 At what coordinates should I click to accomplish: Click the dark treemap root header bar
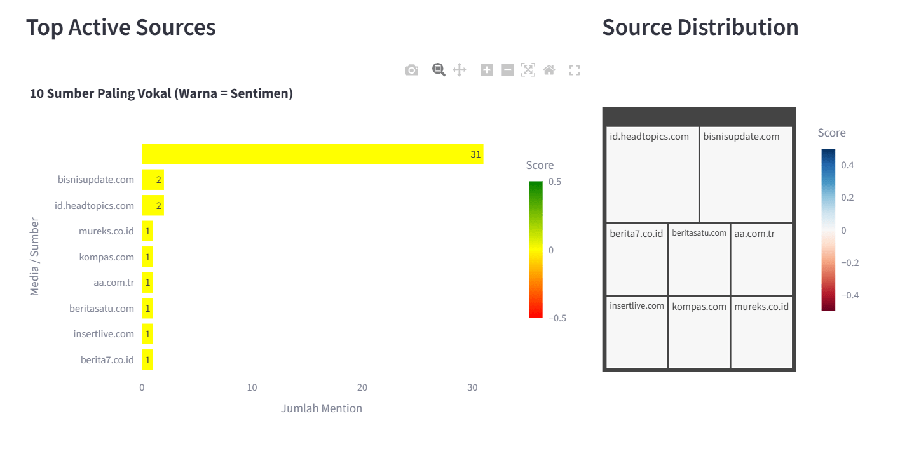(699, 116)
